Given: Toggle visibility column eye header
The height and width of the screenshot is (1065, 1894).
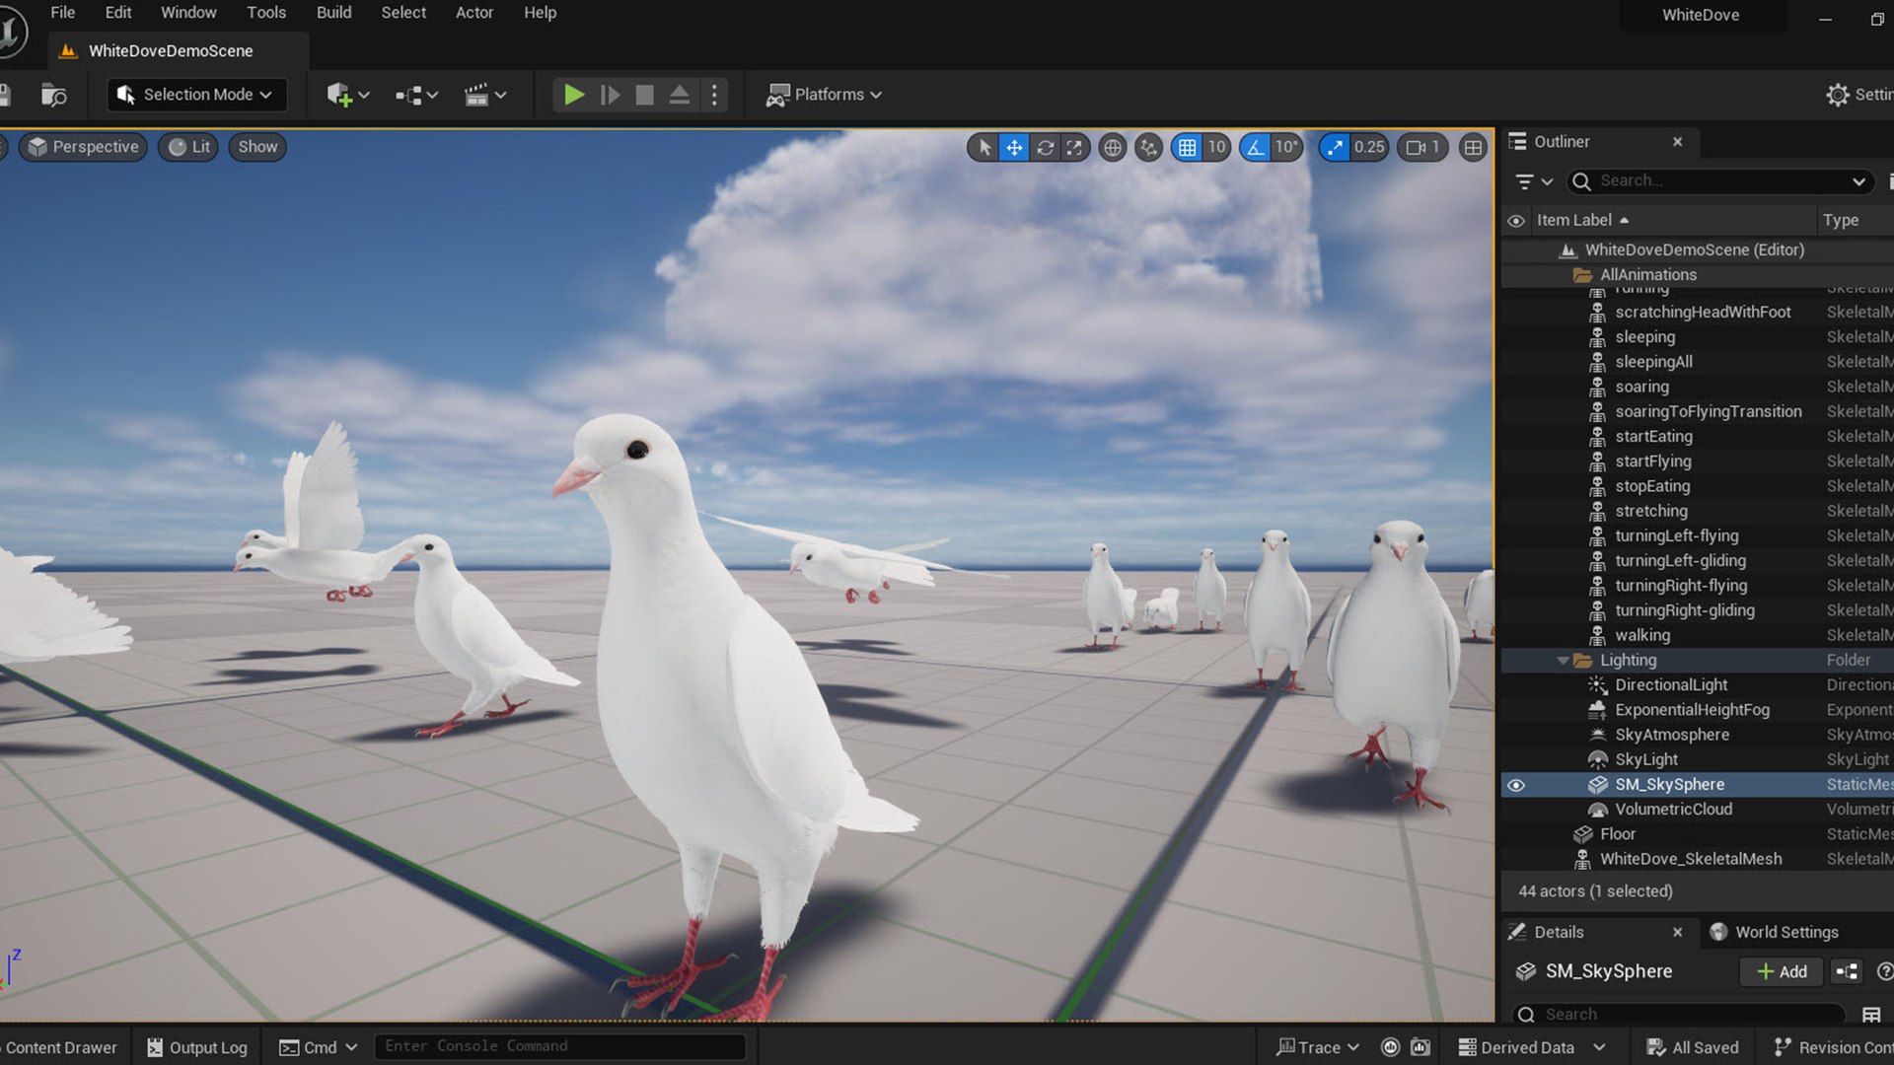Looking at the screenshot, I should click(1516, 221).
